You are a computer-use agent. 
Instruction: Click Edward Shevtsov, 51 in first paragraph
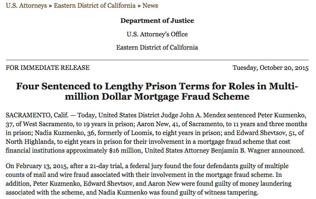click(265, 133)
